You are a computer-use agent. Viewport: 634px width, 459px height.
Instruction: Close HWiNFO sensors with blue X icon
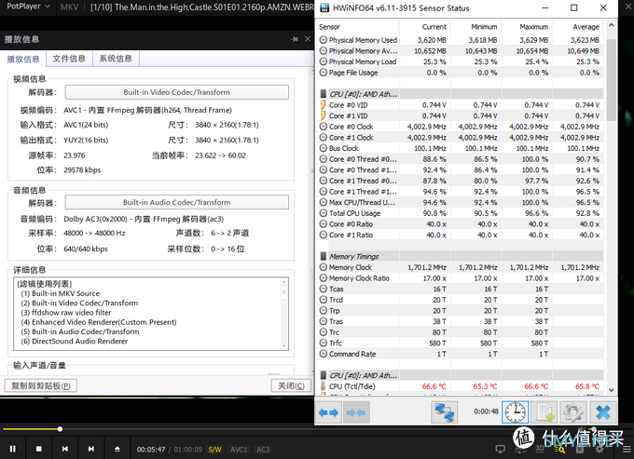pyautogui.click(x=603, y=412)
